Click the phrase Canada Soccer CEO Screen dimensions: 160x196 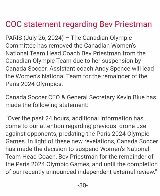tap(32, 97)
